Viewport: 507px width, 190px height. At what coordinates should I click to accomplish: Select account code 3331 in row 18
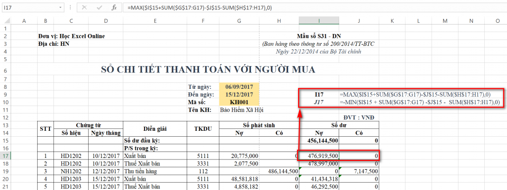[203, 163]
